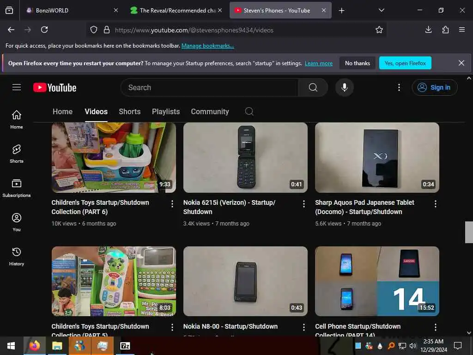
Task: Start voice search with the microphone
Action: point(344,87)
